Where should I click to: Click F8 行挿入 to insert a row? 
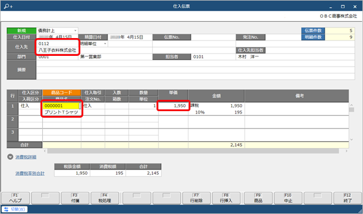[226, 199]
